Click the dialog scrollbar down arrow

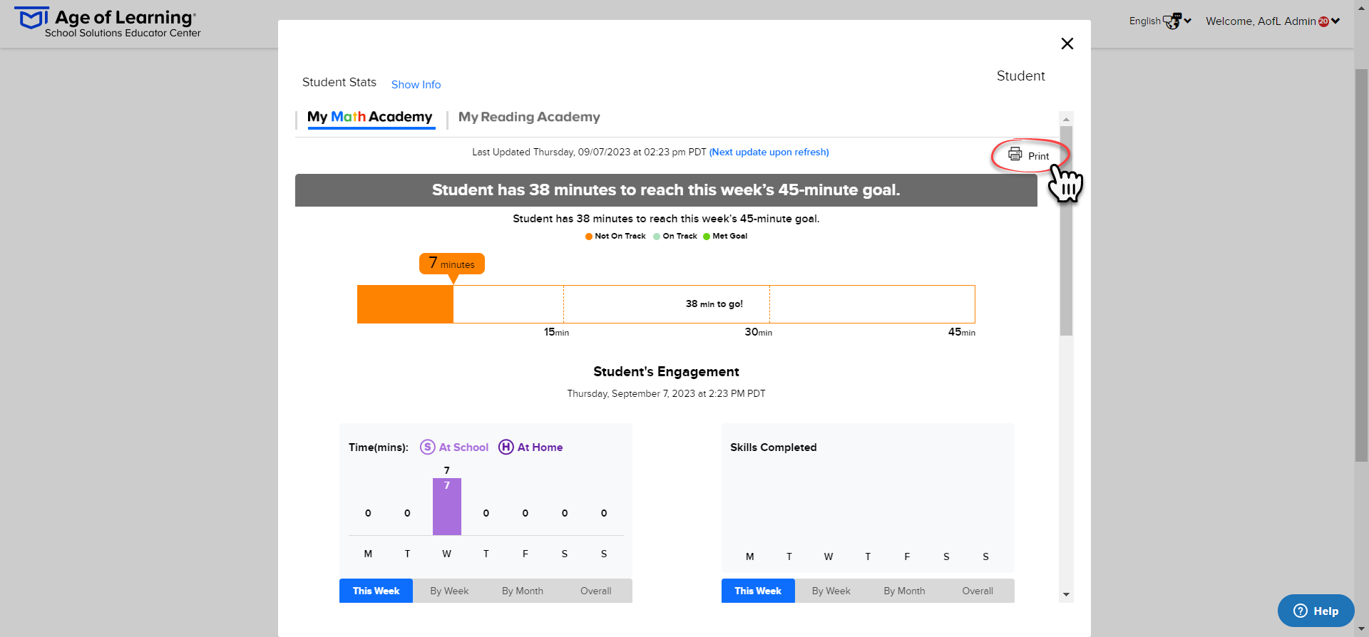[1066, 594]
